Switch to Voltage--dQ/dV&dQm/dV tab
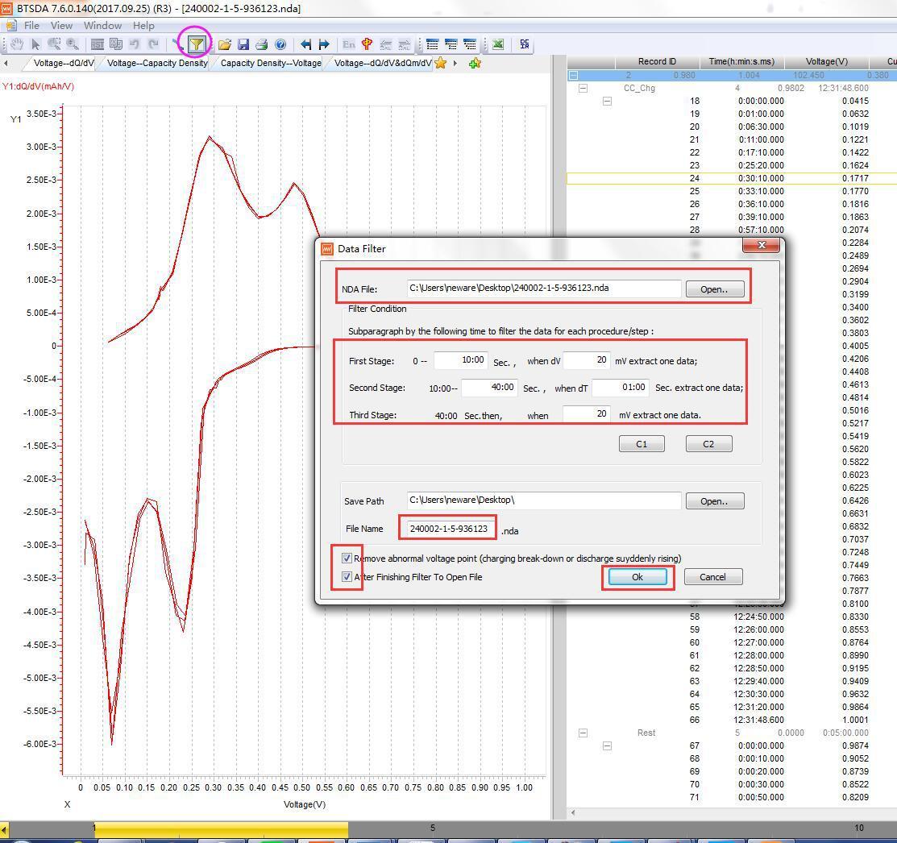 click(x=383, y=63)
